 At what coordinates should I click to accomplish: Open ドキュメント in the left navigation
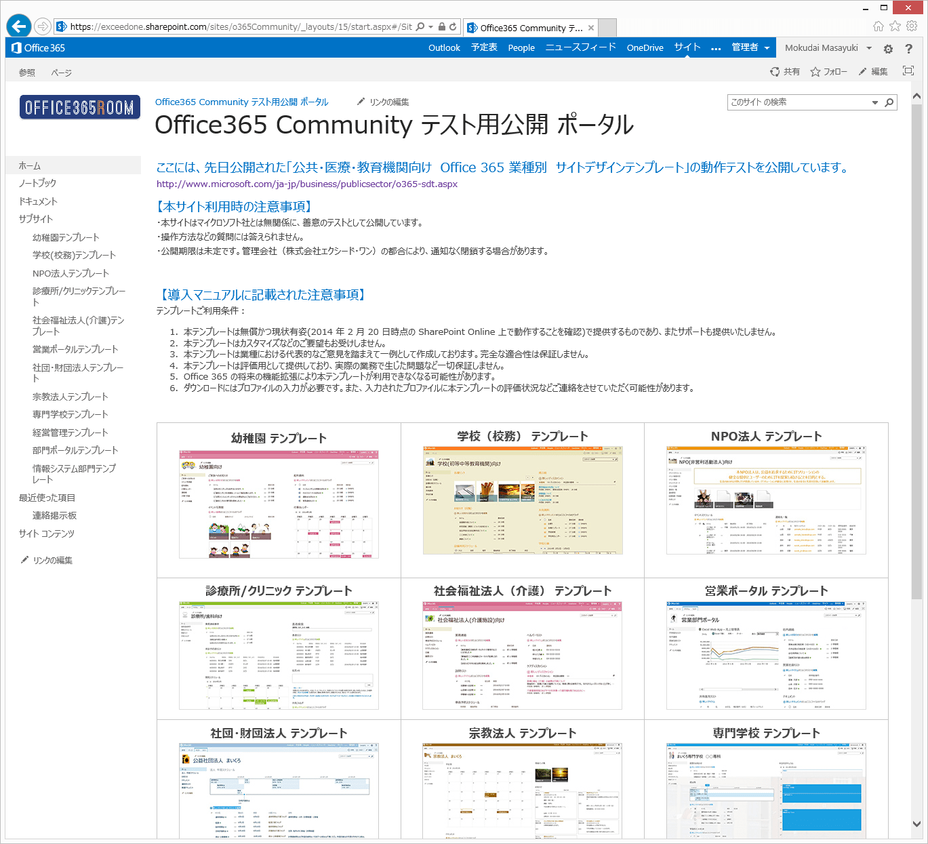38,201
